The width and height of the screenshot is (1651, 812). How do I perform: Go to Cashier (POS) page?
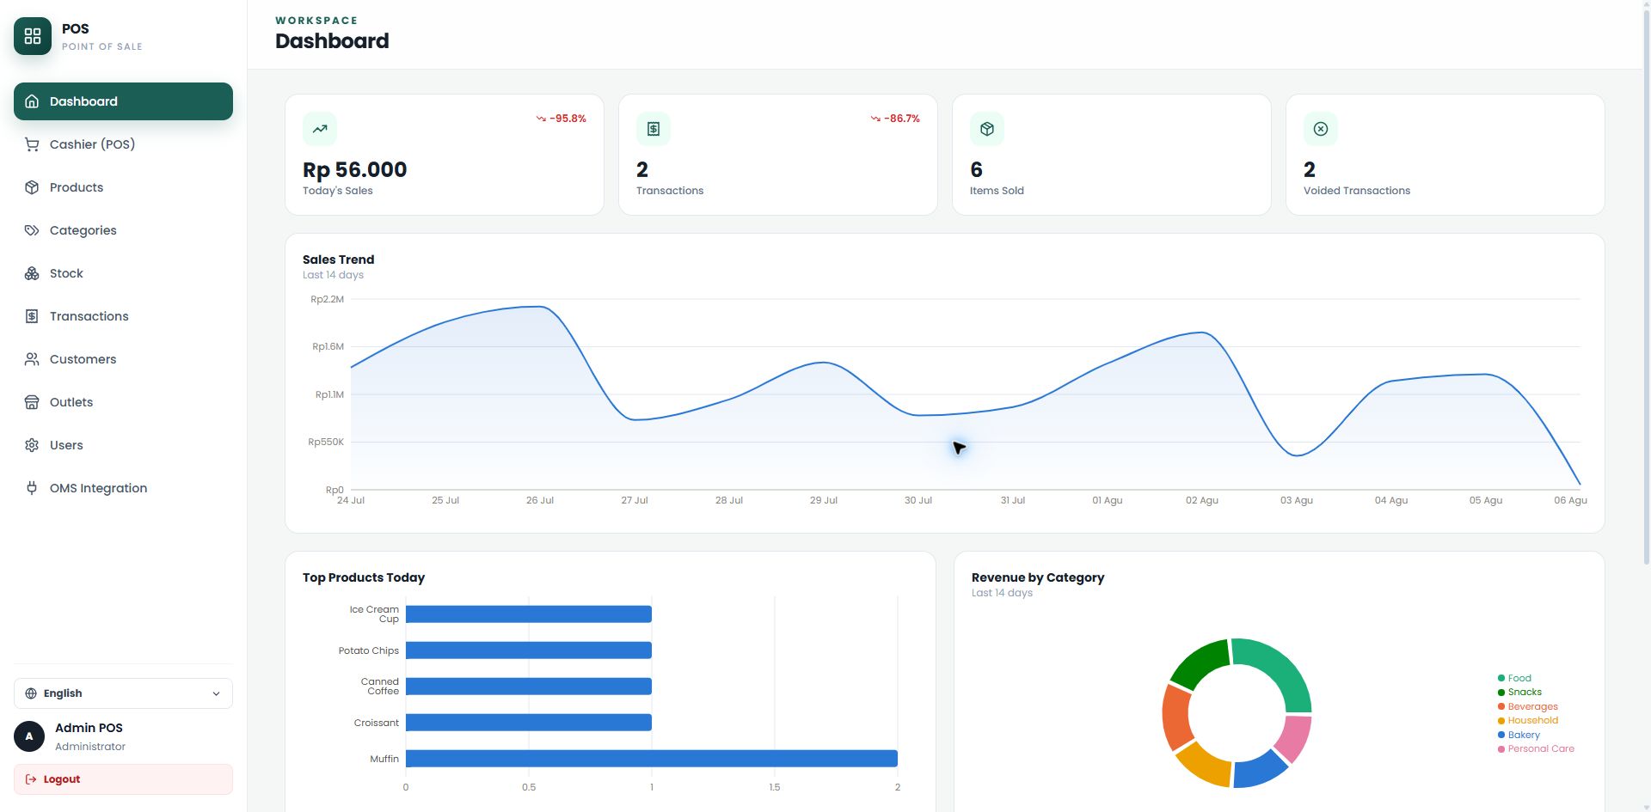pyautogui.click(x=123, y=144)
